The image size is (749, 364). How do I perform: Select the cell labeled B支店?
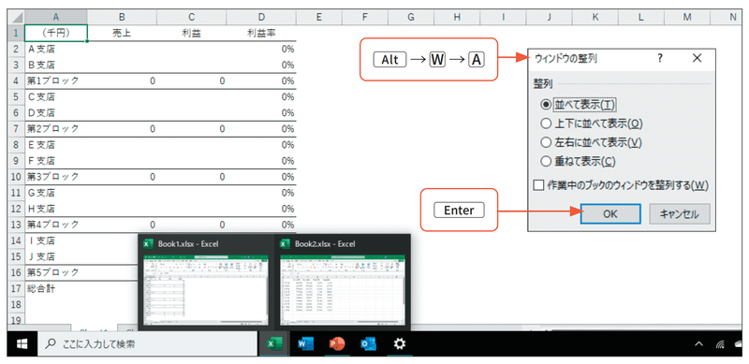click(56, 65)
